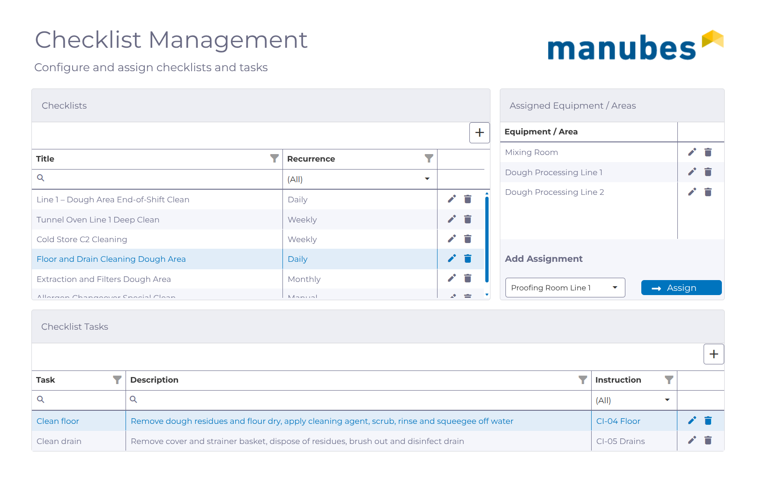Edit the Dough Processing Line 1 assignment

point(692,172)
